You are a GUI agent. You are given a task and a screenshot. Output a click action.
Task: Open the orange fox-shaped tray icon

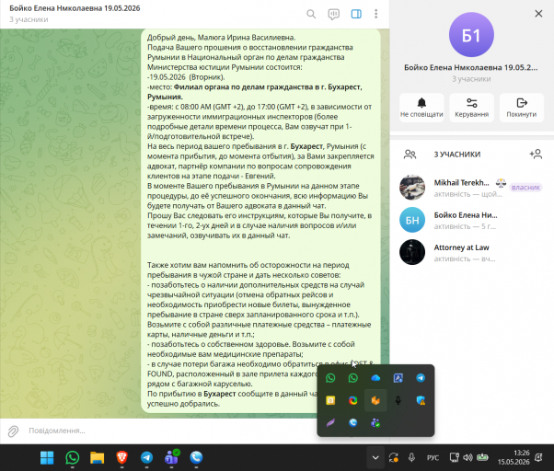tap(375, 400)
